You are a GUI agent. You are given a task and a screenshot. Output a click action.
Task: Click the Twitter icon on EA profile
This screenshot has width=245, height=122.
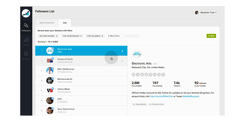tap(134, 75)
